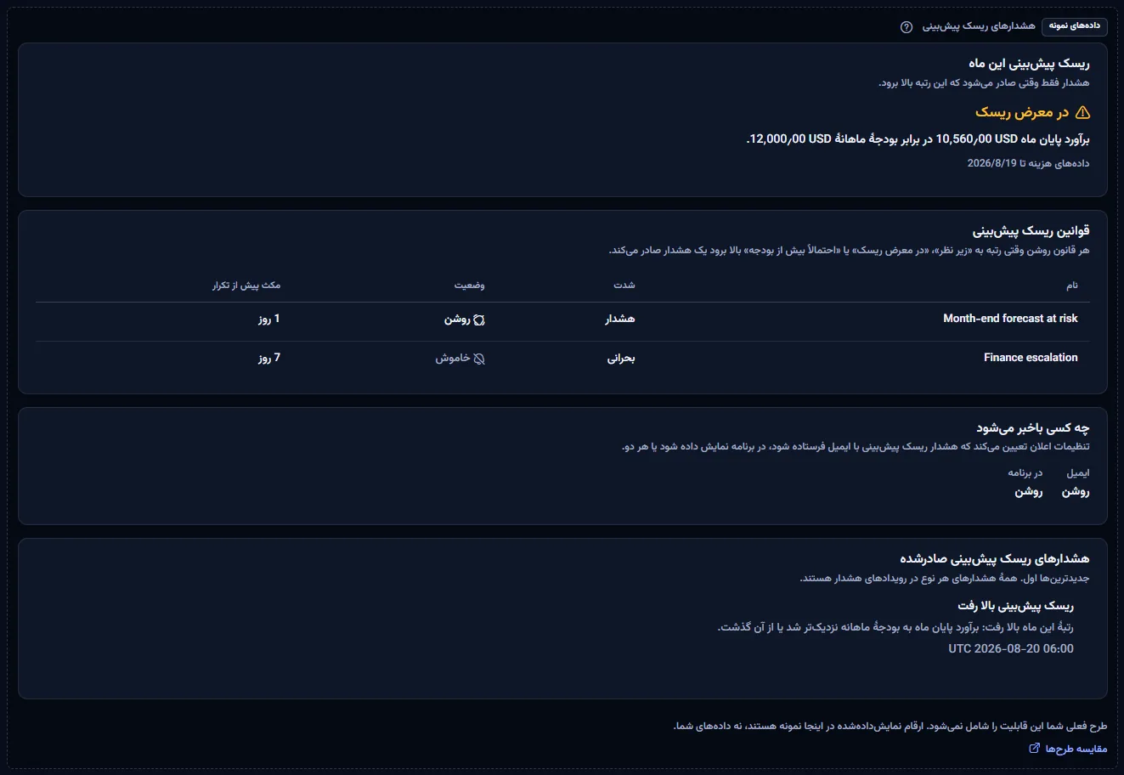This screenshot has width=1124, height=775.
Task: Open the مقایسه طرح‌ها link
Action: click(x=1068, y=749)
